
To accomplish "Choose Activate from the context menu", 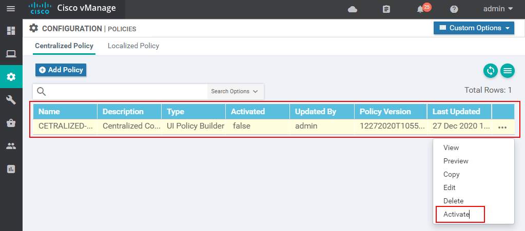I will tap(456, 214).
